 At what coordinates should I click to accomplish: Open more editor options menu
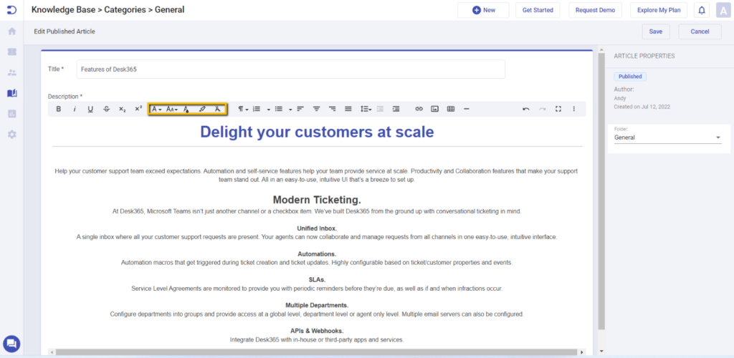coord(574,109)
